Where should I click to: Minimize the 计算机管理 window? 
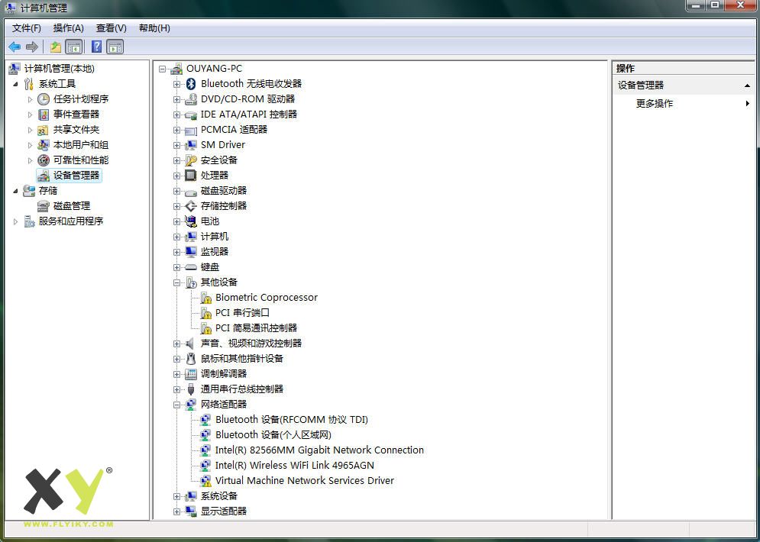[x=697, y=5]
